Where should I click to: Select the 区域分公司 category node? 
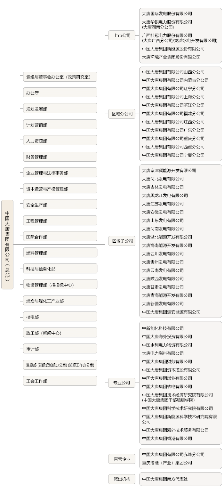(x=122, y=114)
